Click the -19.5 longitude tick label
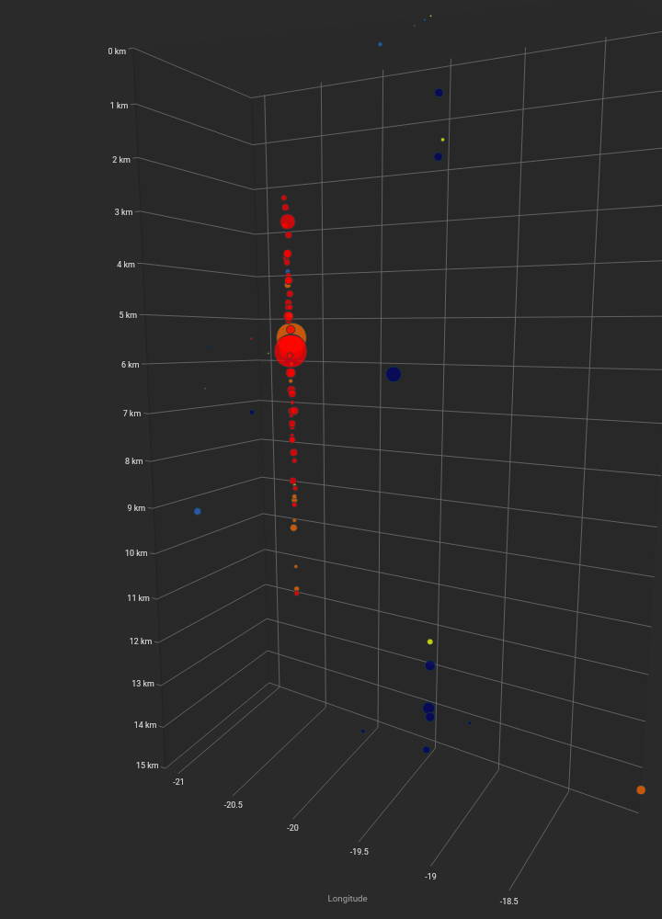 pos(359,852)
